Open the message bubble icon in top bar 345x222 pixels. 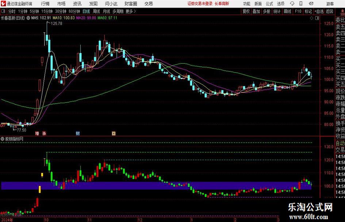coord(292,4)
